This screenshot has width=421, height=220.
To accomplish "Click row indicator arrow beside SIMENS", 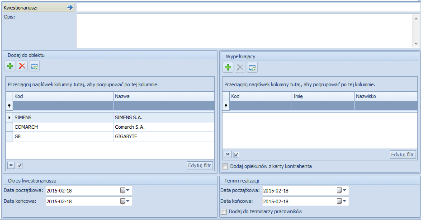I will click(9, 117).
